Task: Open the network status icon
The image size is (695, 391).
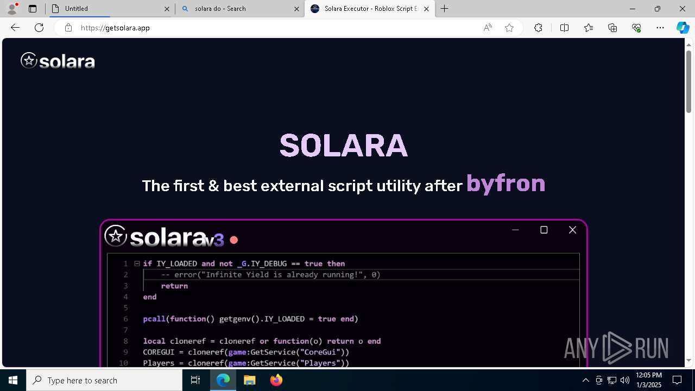Action: 612,380
